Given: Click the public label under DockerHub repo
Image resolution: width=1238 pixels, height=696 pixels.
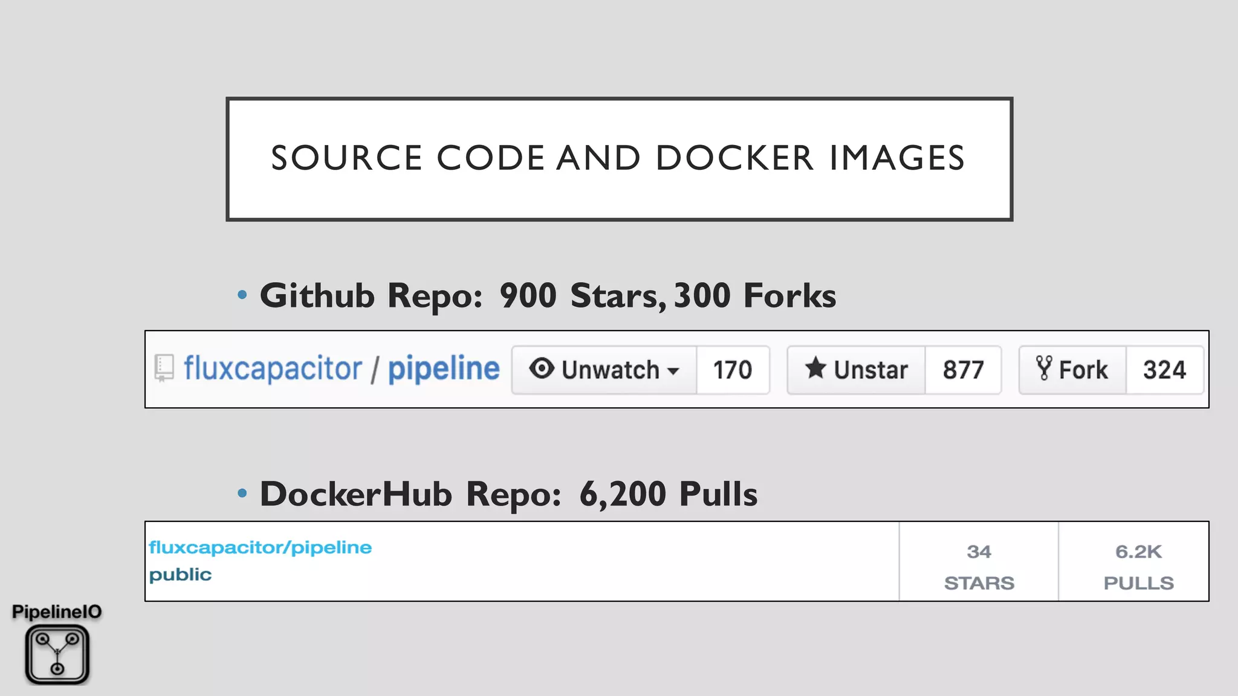Looking at the screenshot, I should click(180, 575).
